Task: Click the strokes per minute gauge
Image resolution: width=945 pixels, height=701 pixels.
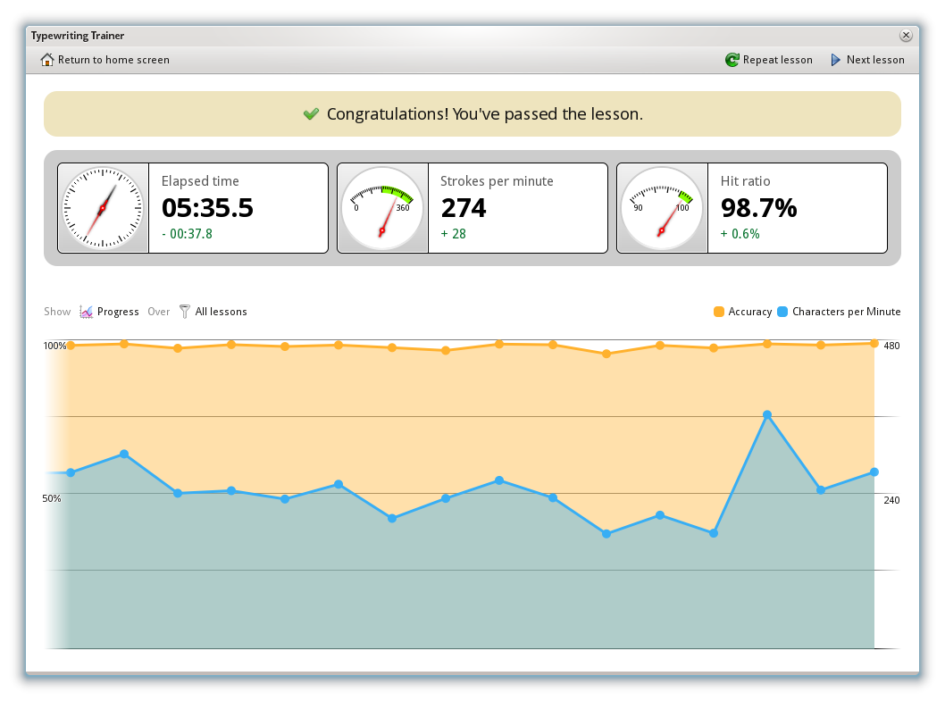Action: (x=382, y=208)
